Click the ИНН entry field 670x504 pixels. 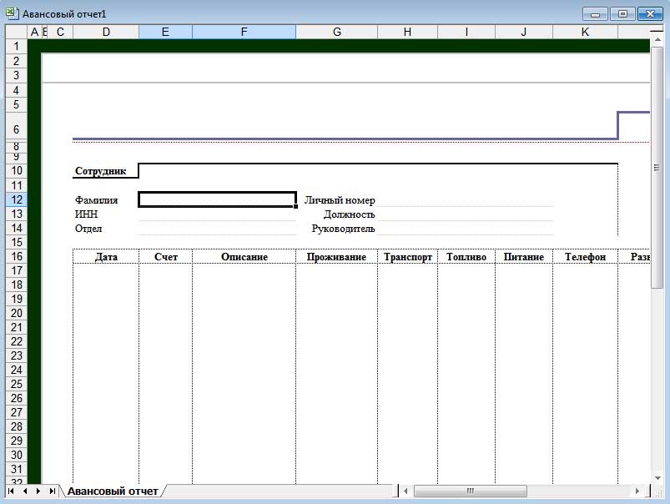(x=217, y=214)
